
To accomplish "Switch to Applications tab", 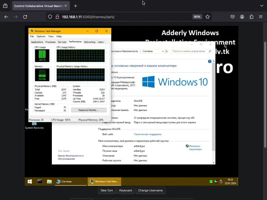I will pos(37,42).
